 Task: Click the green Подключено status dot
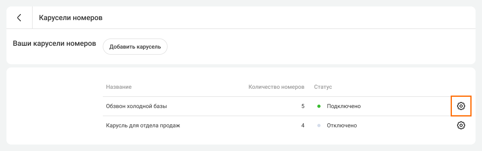coord(319,106)
